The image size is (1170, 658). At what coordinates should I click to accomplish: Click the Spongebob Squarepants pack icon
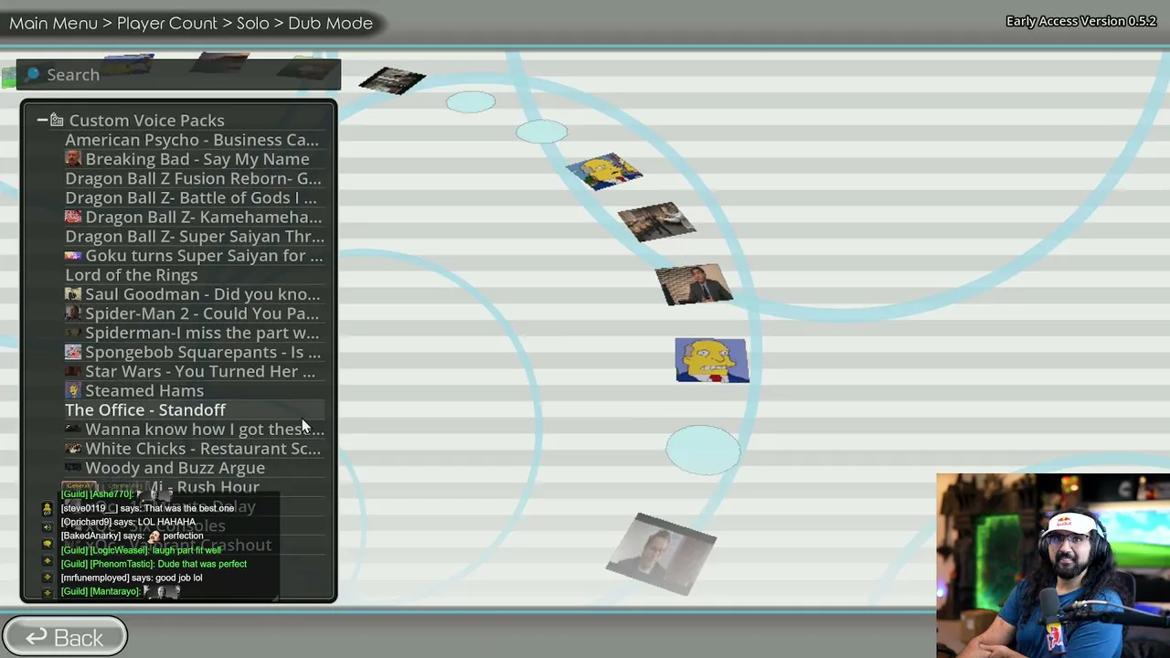[73, 352]
